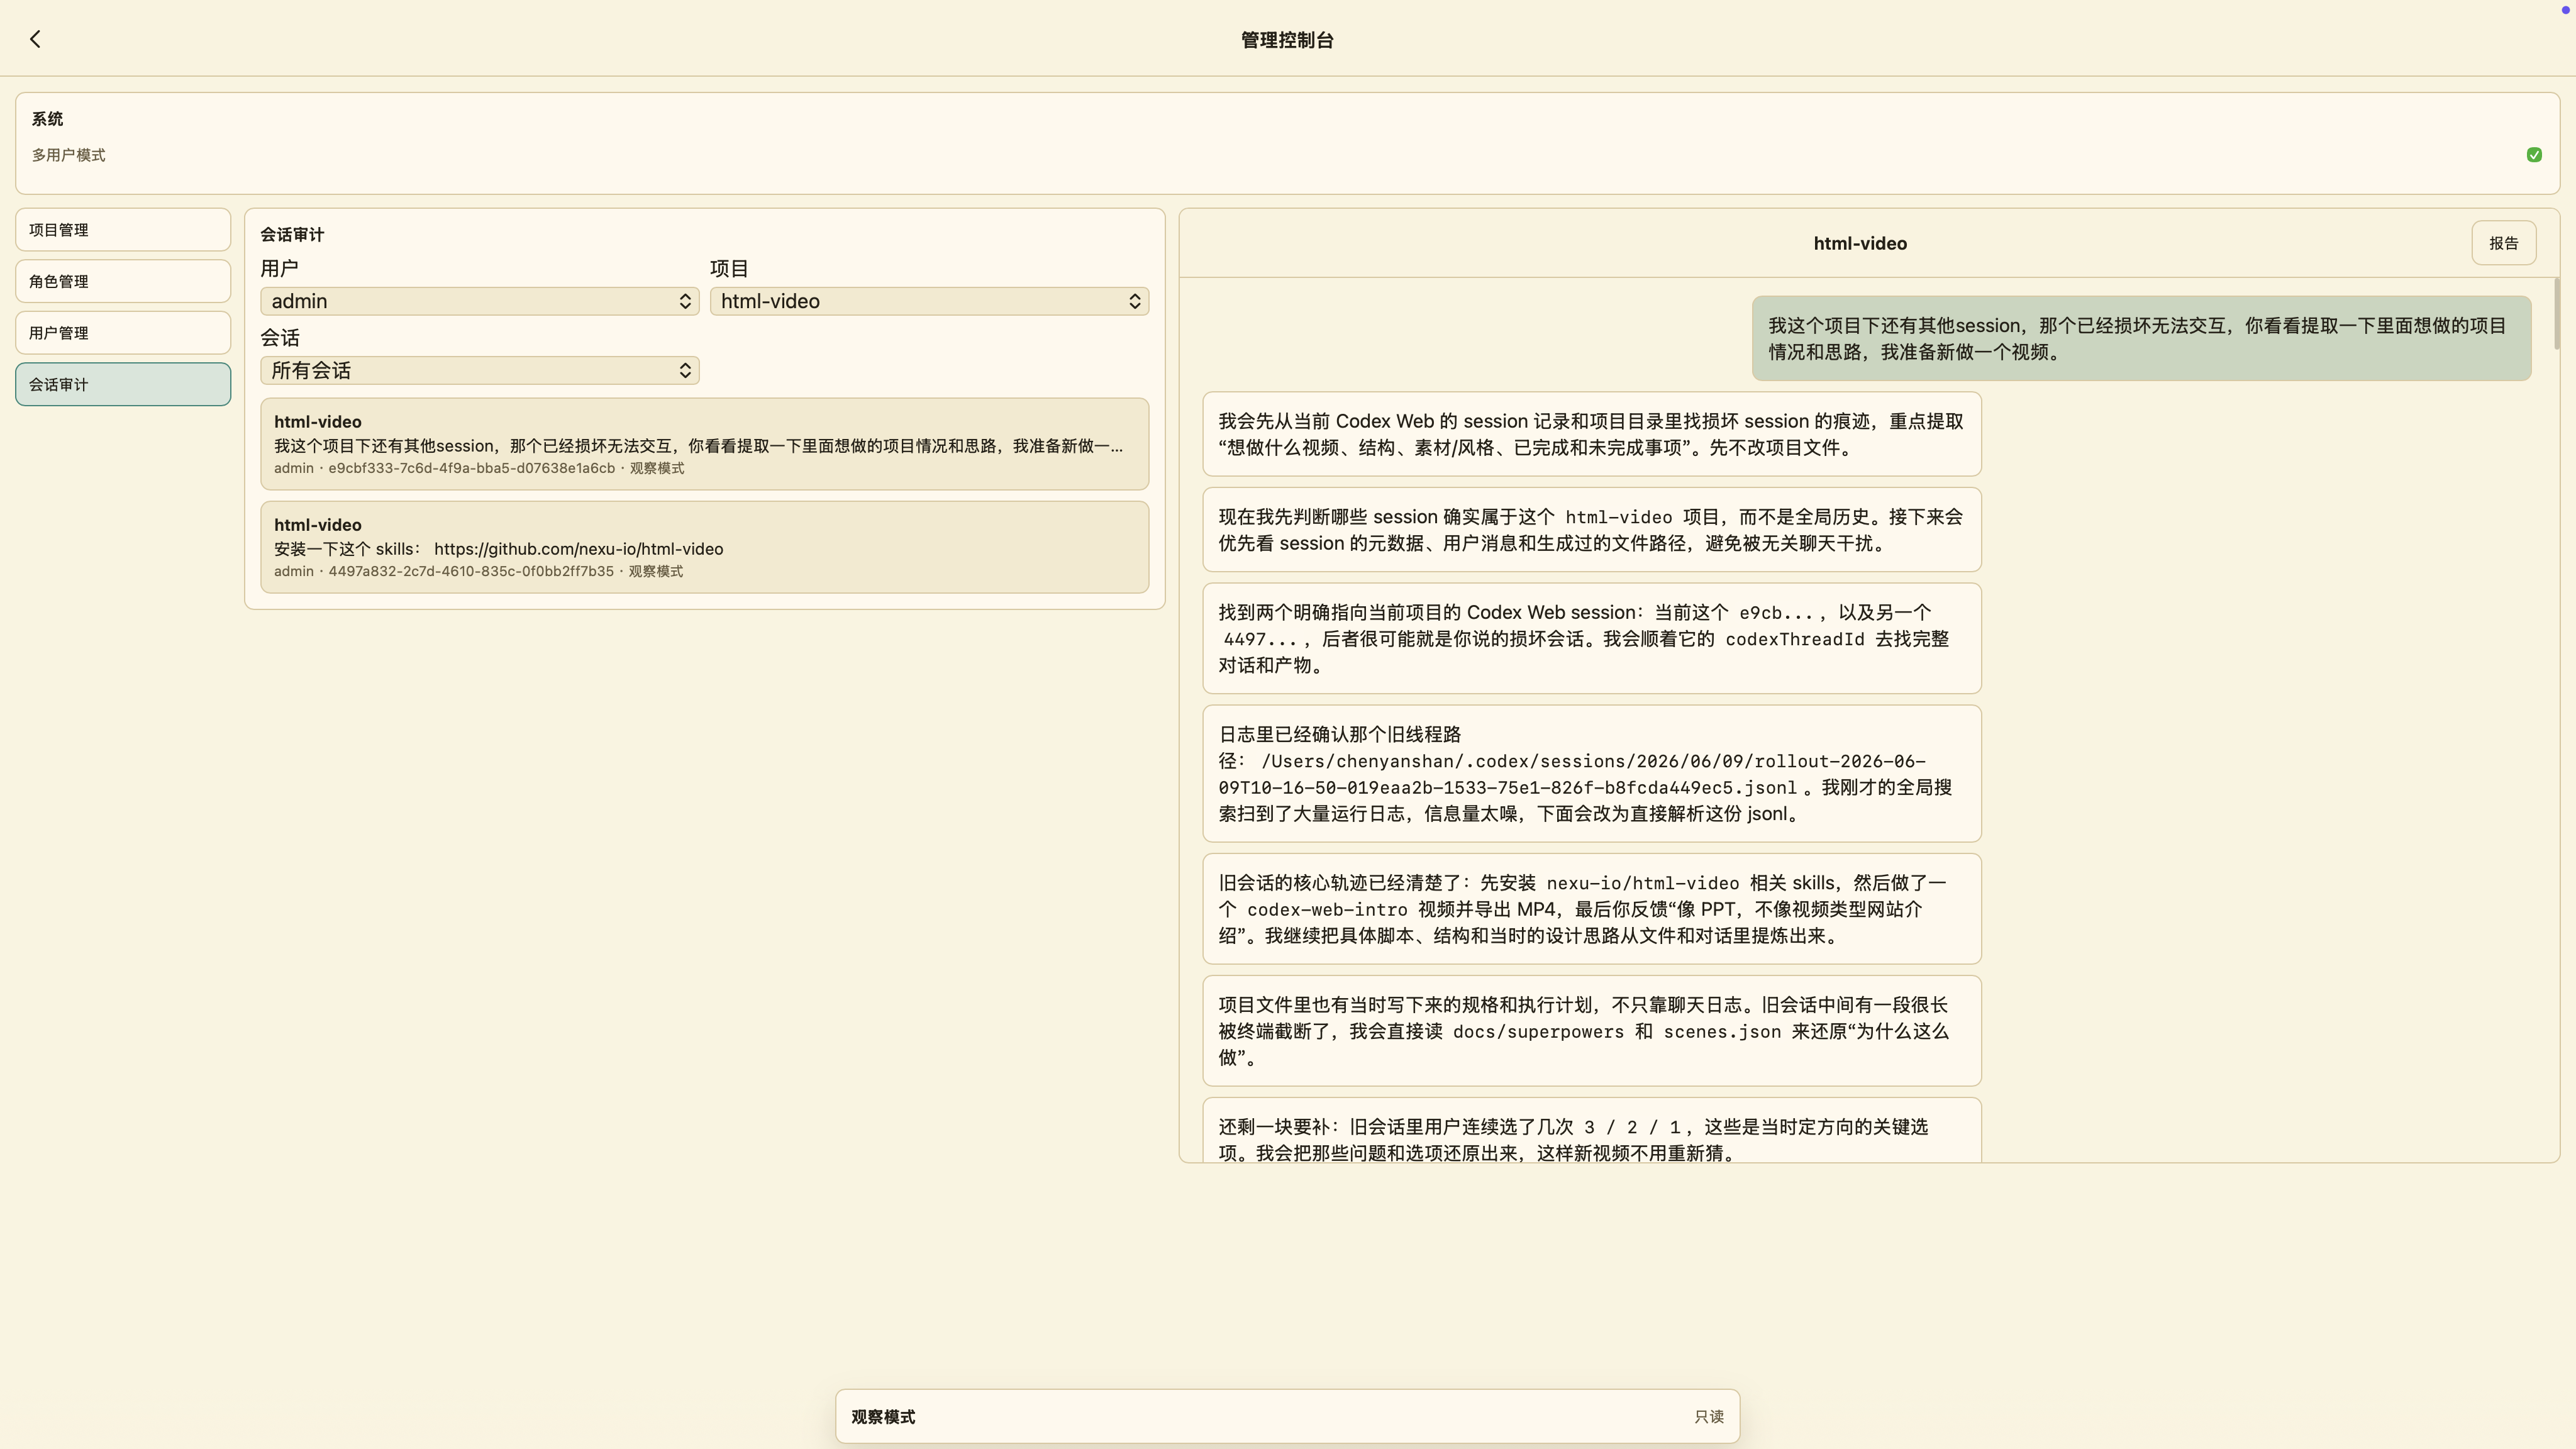2576x1449 pixels.
Task: Click the 管理控制台 page title
Action: coord(1287,40)
